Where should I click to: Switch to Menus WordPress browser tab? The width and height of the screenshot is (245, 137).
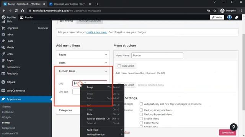(24, 4)
